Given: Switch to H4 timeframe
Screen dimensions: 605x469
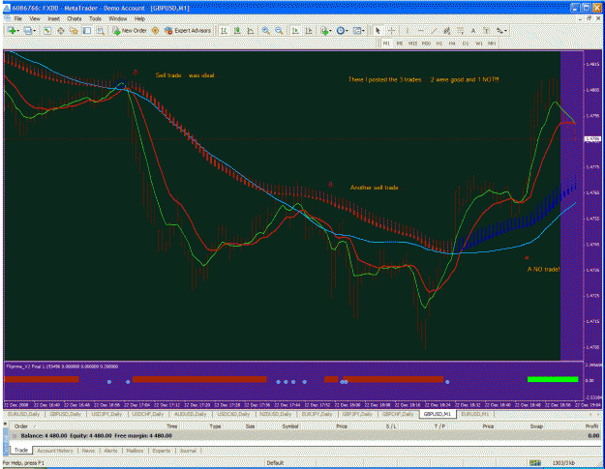Looking at the screenshot, I should (x=452, y=44).
